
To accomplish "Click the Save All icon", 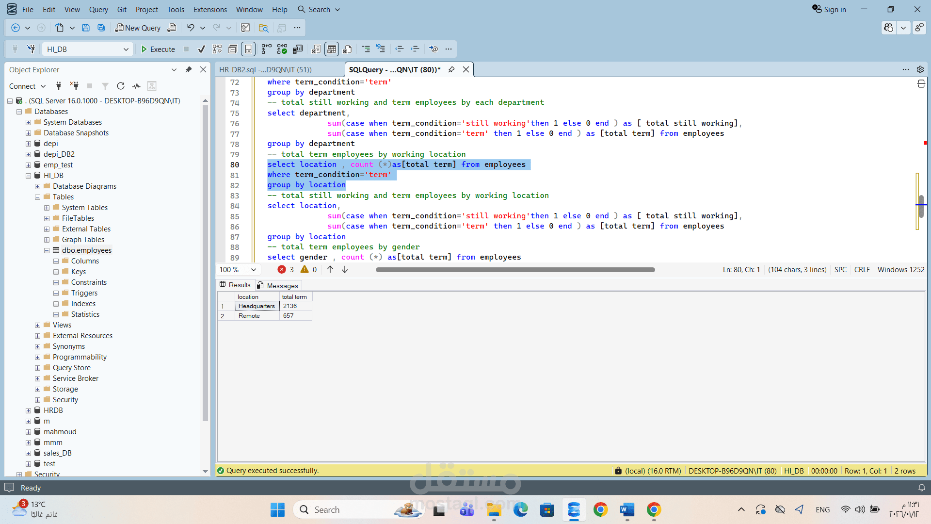I will point(101,28).
